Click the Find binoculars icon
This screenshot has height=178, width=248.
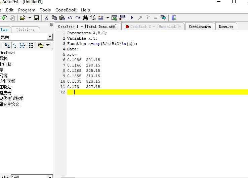(x=85, y=18)
